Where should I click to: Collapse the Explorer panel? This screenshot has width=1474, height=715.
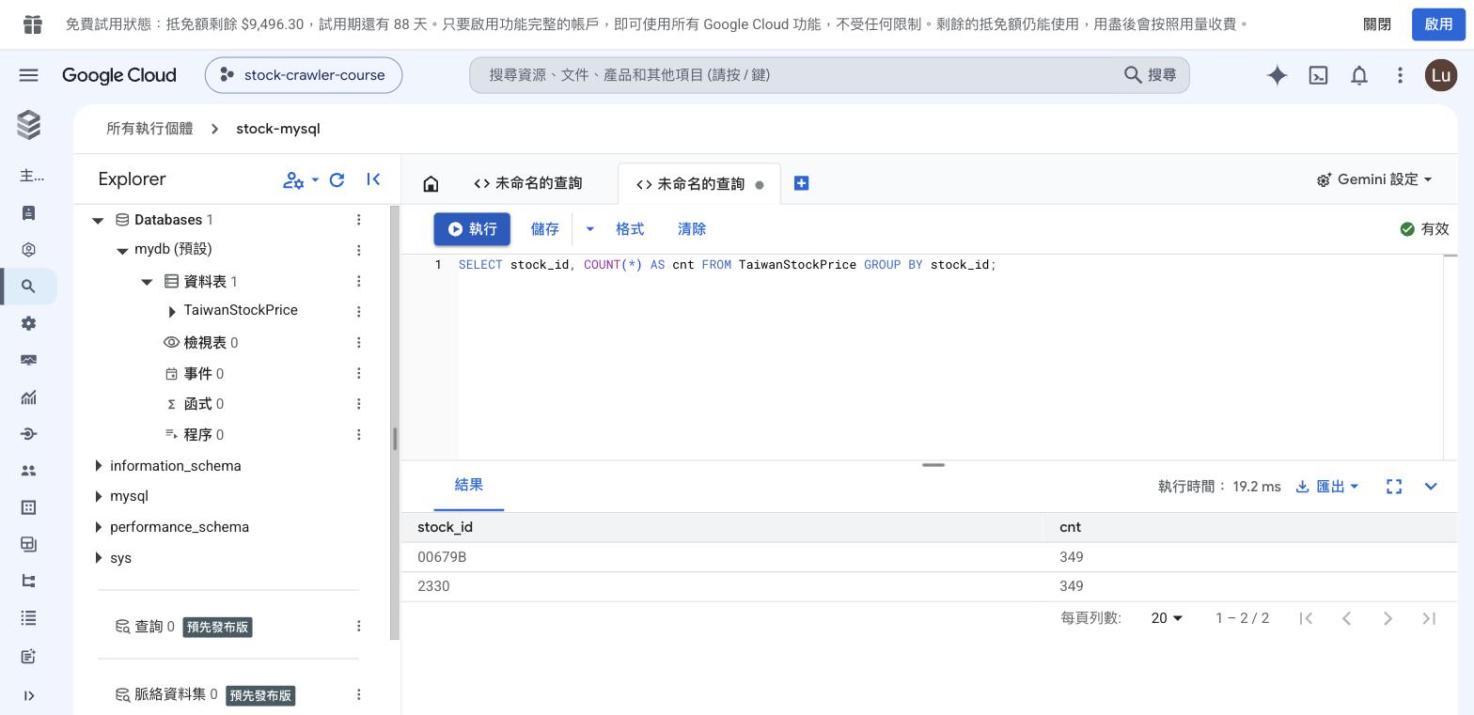click(373, 179)
